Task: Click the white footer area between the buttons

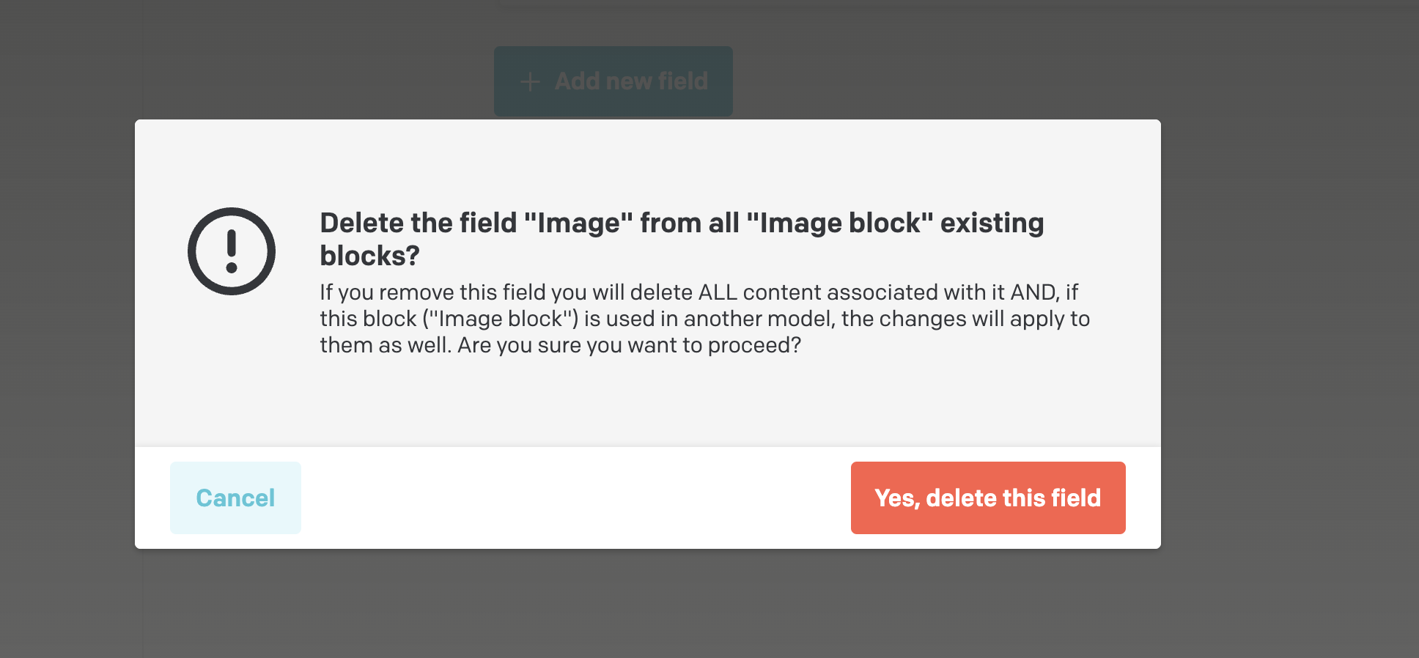Action: click(575, 498)
